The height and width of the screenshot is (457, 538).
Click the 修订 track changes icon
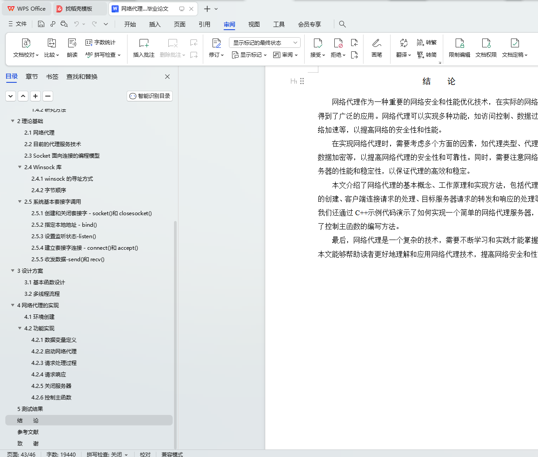pos(216,43)
